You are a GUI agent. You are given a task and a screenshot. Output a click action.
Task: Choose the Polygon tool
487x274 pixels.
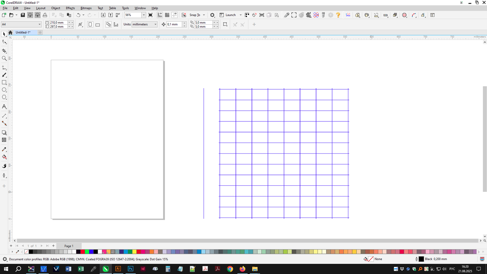pyautogui.click(x=4, y=97)
